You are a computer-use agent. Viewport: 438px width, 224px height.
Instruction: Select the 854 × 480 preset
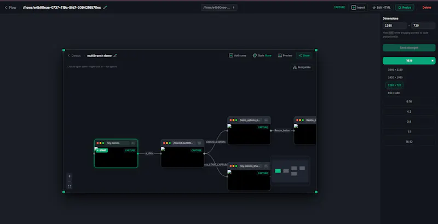[x=394, y=93]
